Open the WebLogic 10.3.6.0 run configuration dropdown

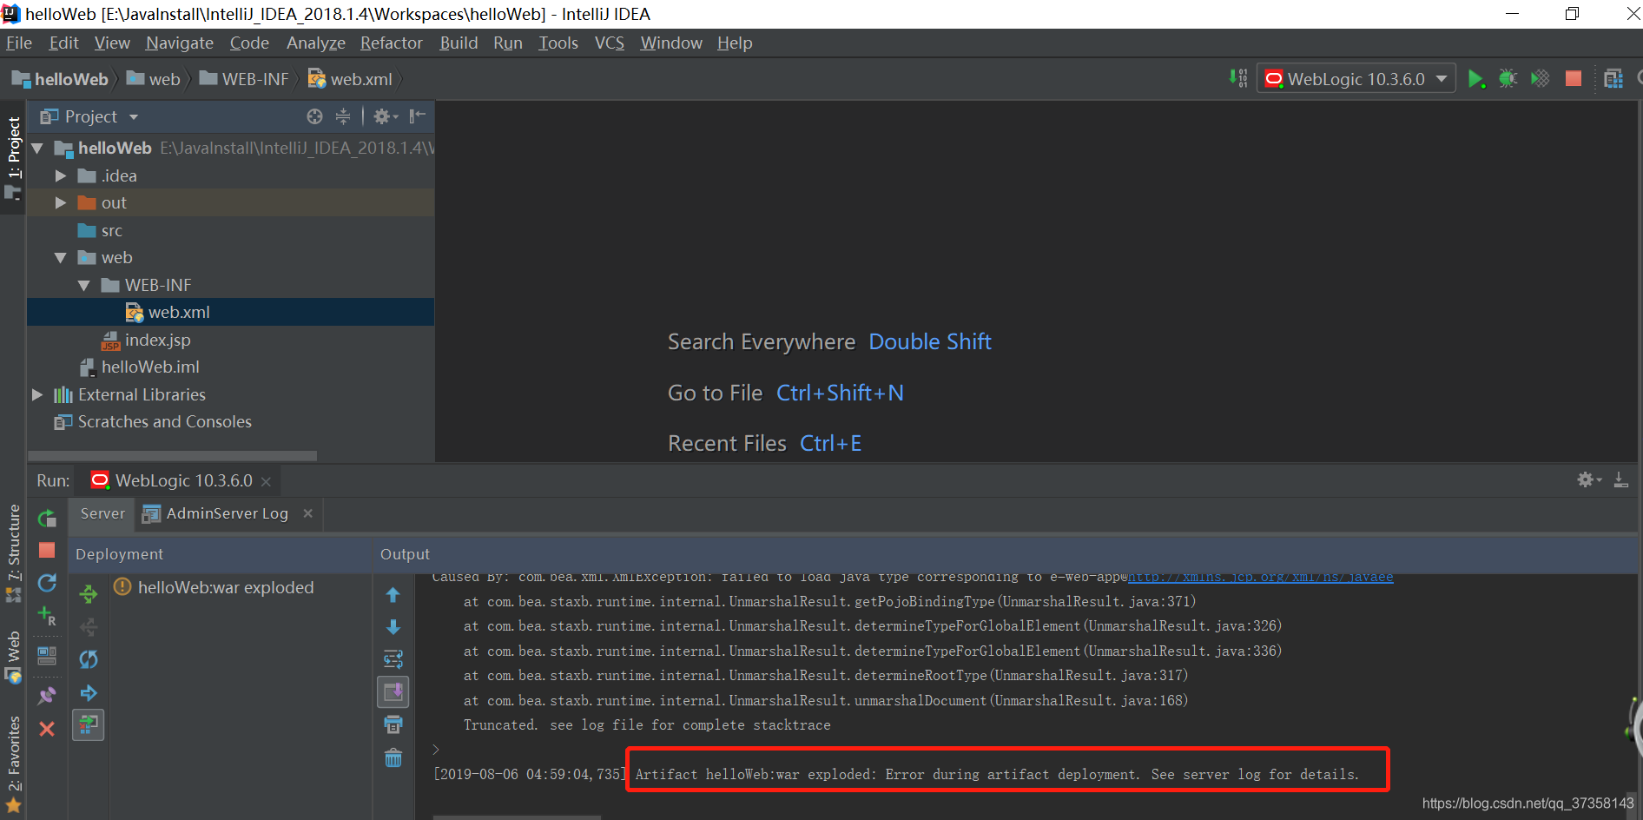click(x=1356, y=78)
